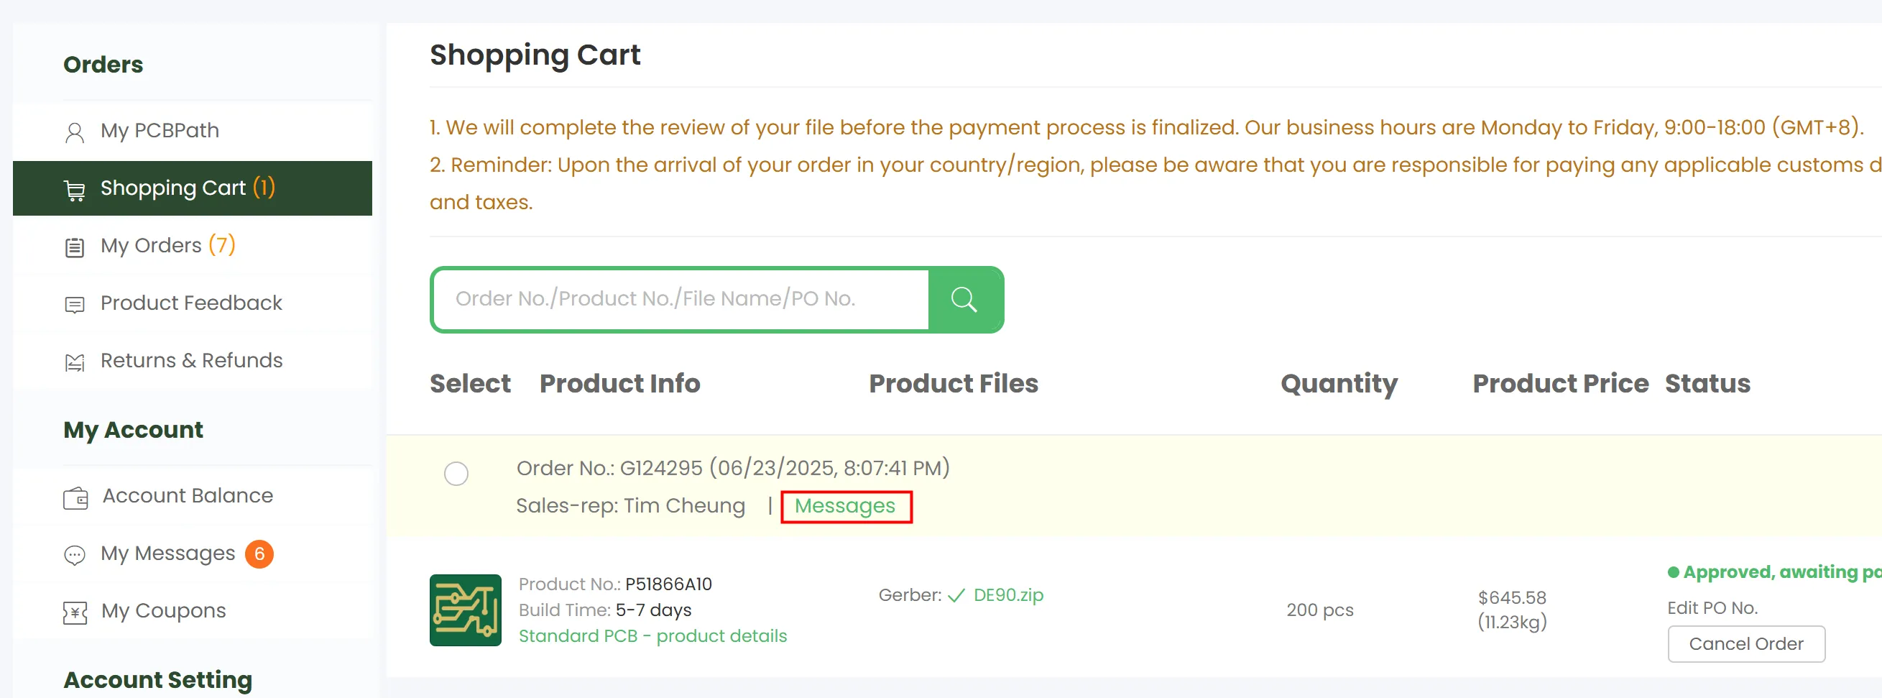1882x698 pixels.
Task: Click the magnifying glass search button
Action: point(964,300)
